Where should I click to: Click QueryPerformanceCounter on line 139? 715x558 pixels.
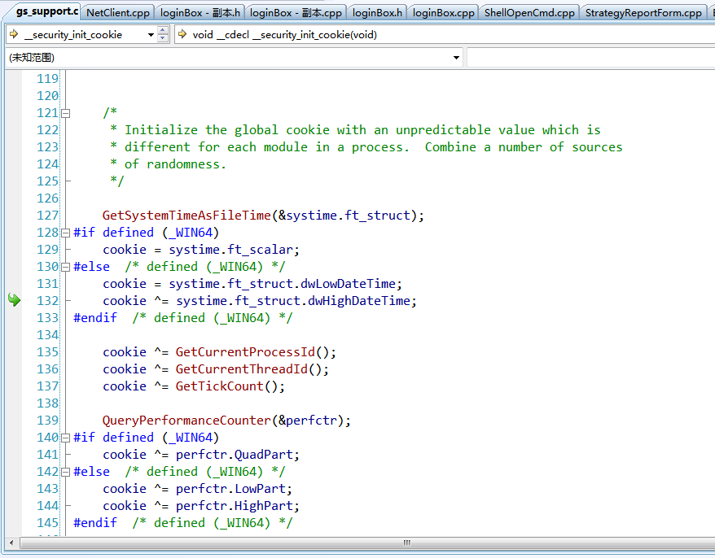(187, 421)
